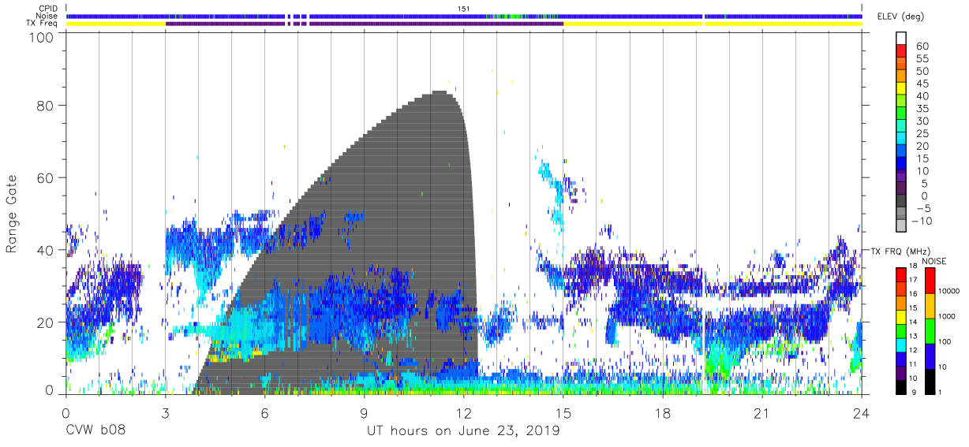Screen dimensions: 969x447
Task: Select the green cell of the TX FRQ bar
Action: click(x=900, y=330)
